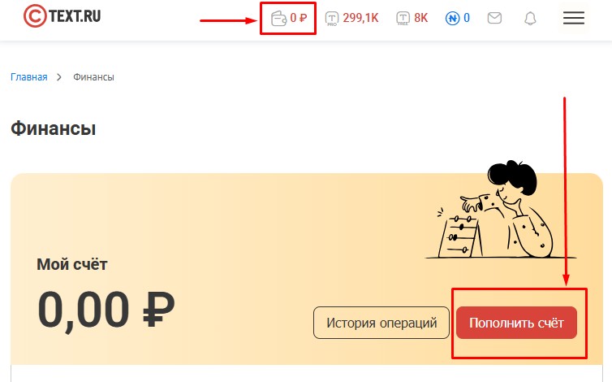Click the 0,00 ₽ account balance
The height and width of the screenshot is (382, 612).
(106, 310)
